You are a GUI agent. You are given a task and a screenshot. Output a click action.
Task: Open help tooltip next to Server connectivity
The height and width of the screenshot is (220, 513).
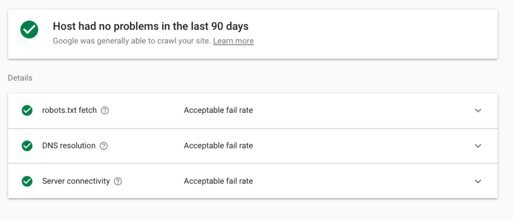[x=118, y=181]
